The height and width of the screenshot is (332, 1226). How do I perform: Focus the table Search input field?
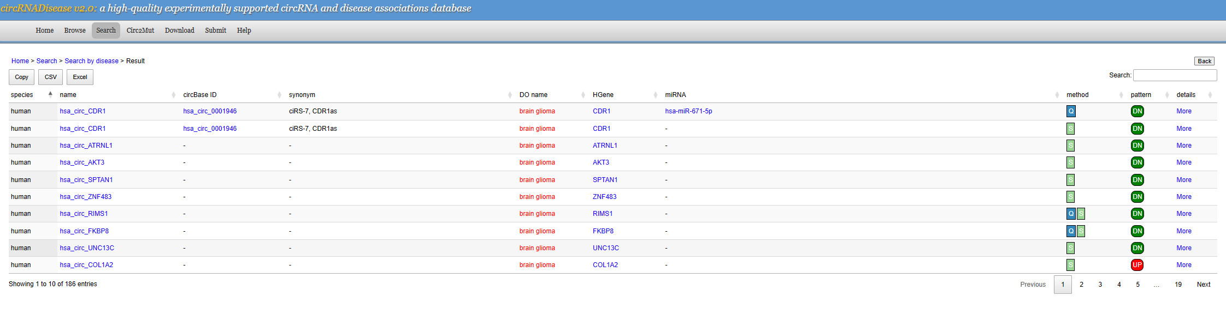(1175, 75)
